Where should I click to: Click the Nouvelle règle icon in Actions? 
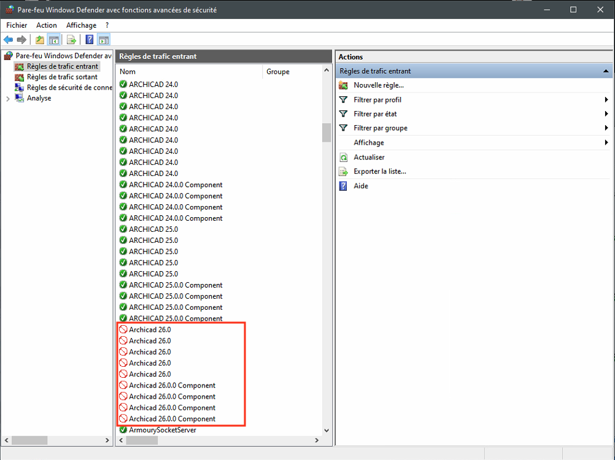(x=343, y=85)
